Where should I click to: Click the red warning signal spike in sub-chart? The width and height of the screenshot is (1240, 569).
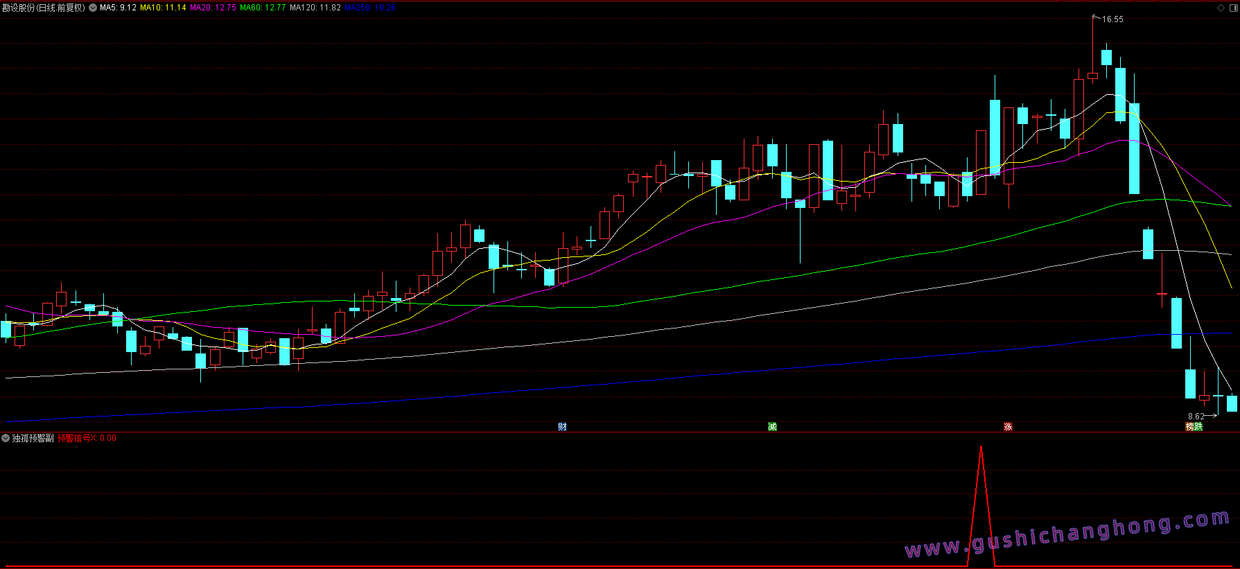[x=981, y=506]
